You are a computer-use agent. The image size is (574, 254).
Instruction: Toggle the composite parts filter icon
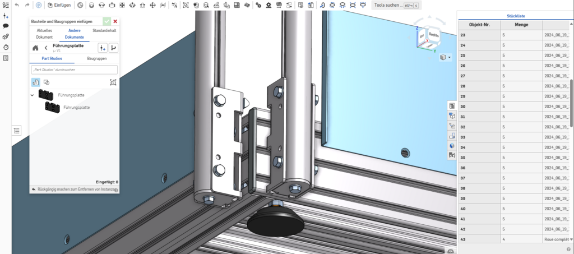pyautogui.click(x=113, y=82)
